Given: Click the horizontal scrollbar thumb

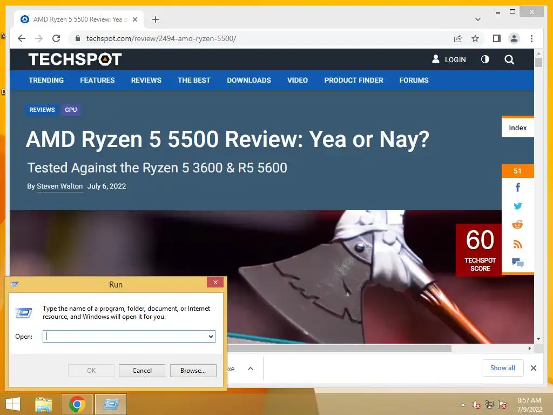Looking at the screenshot, I should [x=339, y=349].
